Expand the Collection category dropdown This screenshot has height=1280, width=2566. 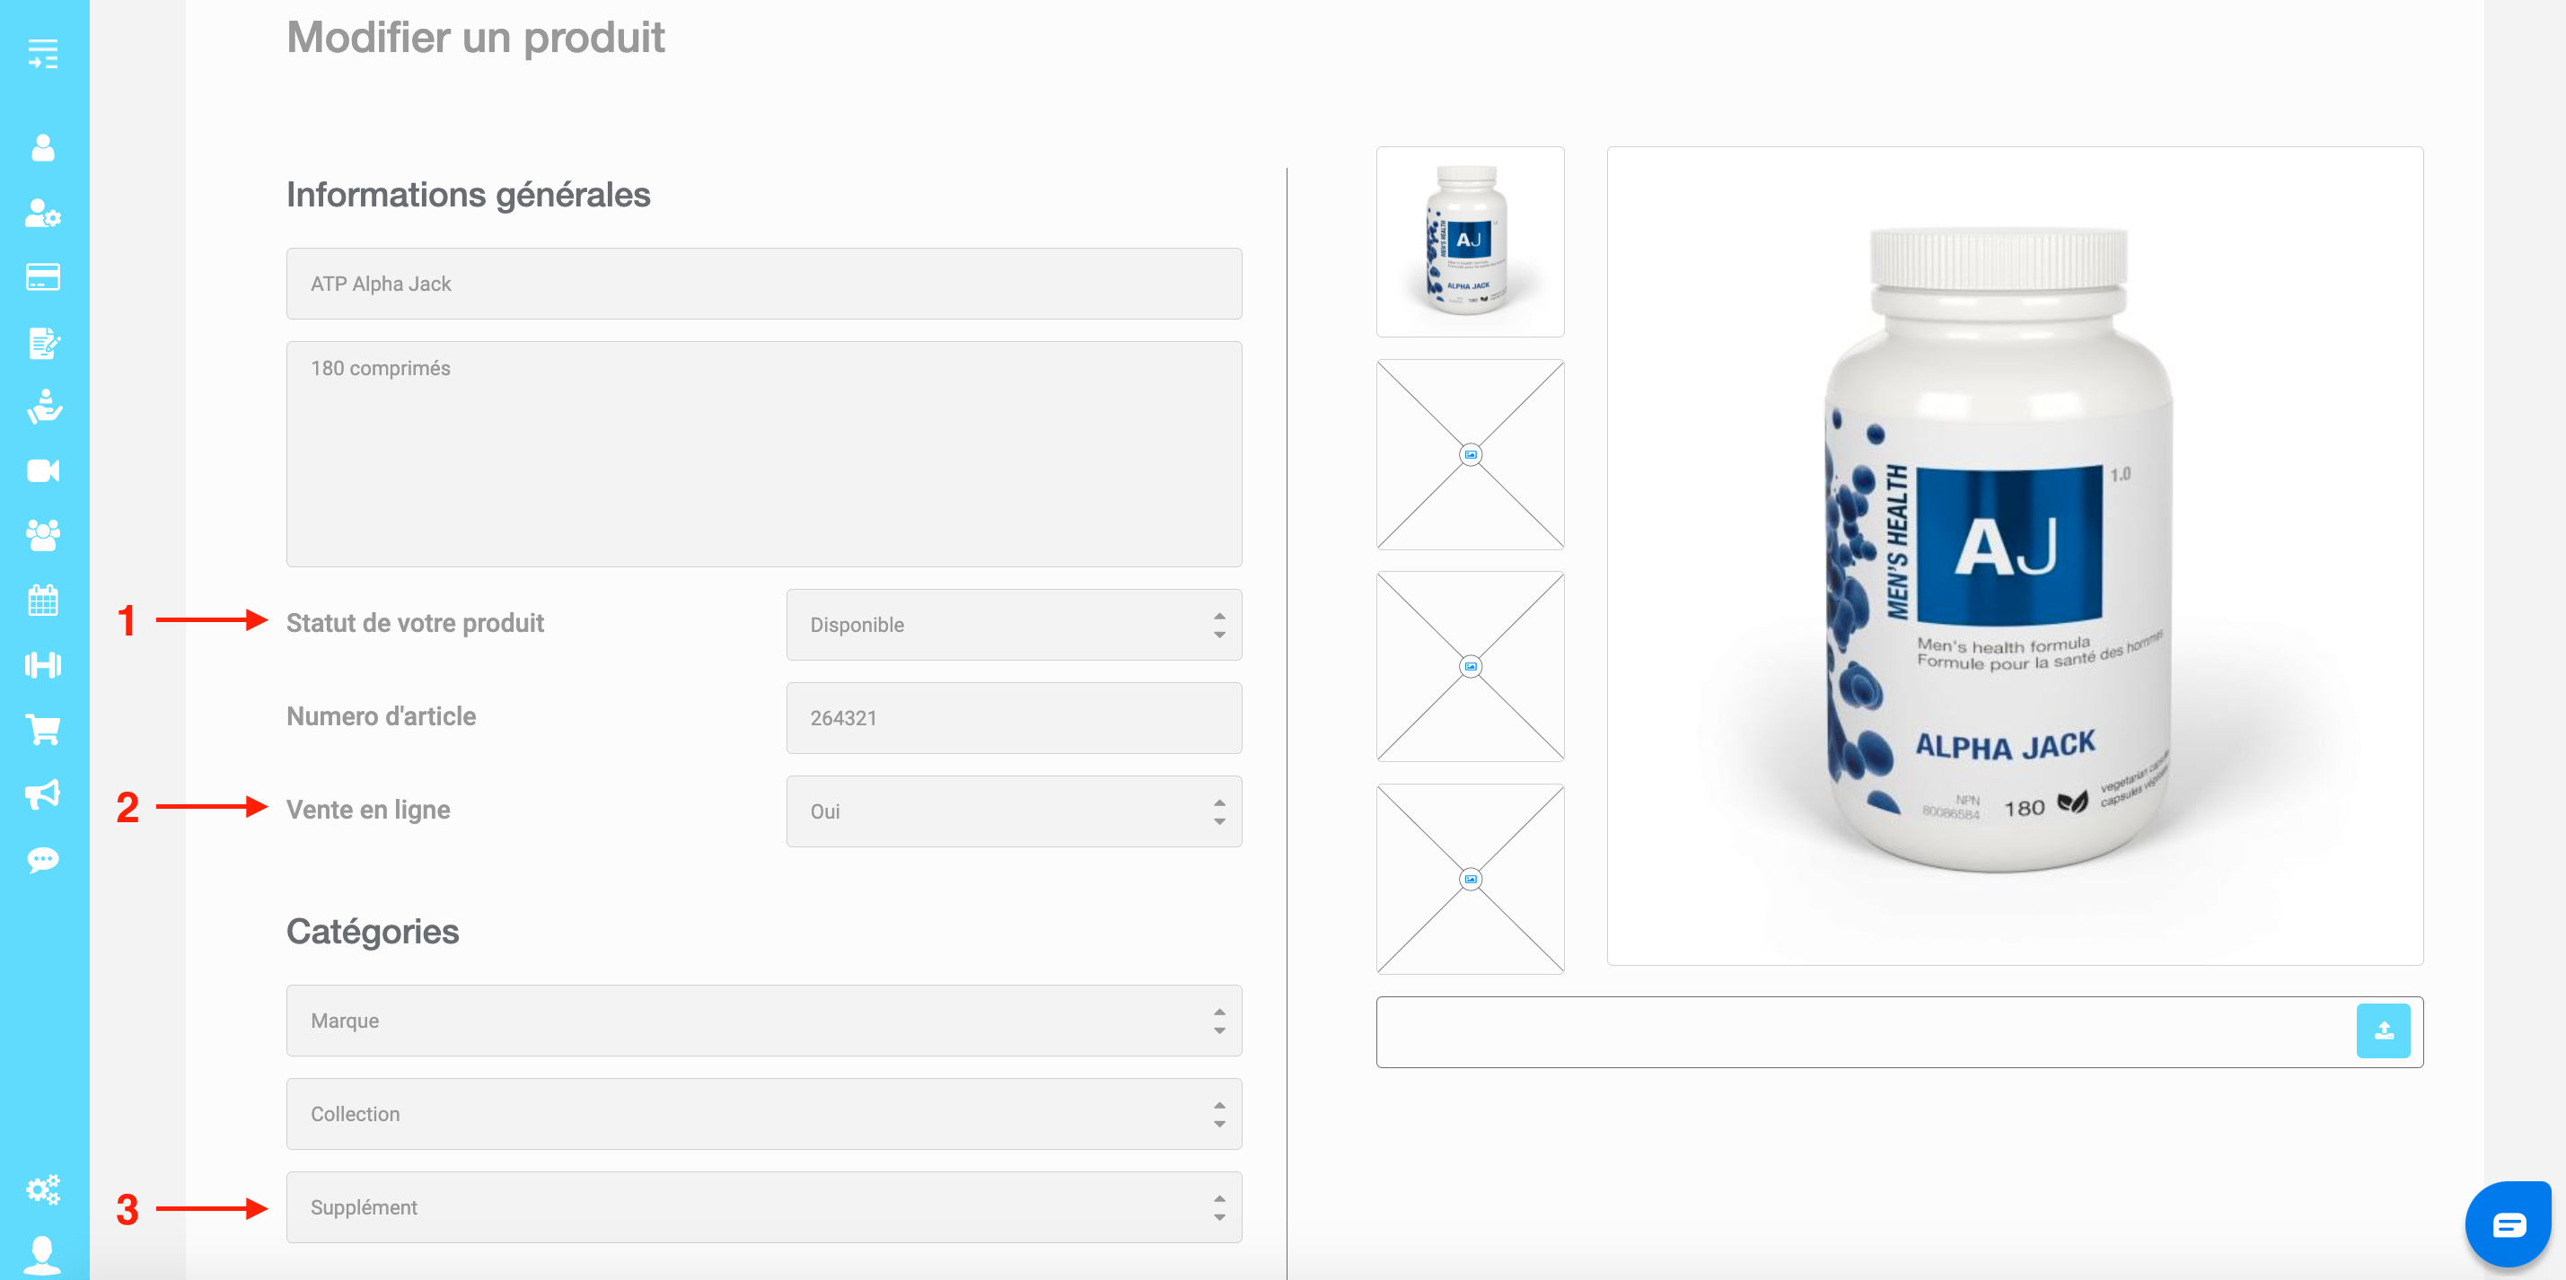pyautogui.click(x=764, y=1114)
